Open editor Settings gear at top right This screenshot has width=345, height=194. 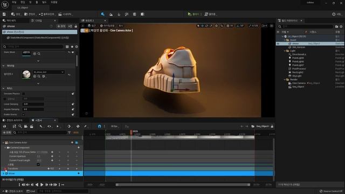[334, 14]
